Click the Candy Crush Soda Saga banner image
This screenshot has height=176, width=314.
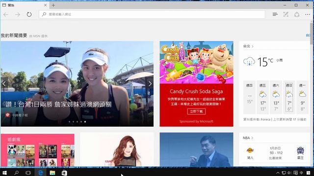(196, 62)
